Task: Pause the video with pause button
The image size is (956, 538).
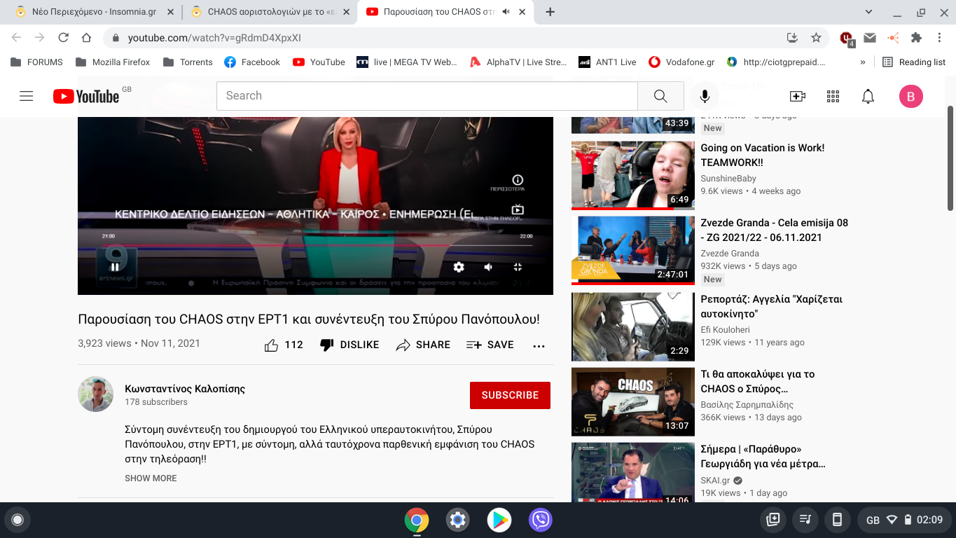Action: coord(115,267)
